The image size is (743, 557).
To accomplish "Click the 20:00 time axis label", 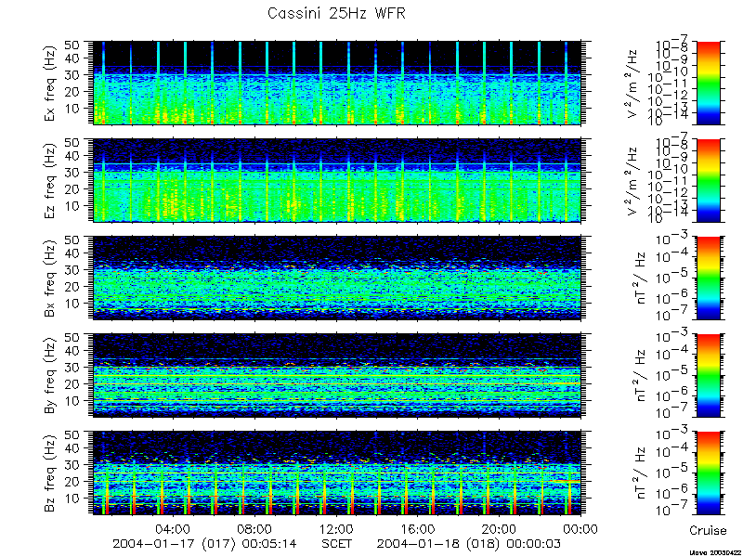I will point(500,529).
